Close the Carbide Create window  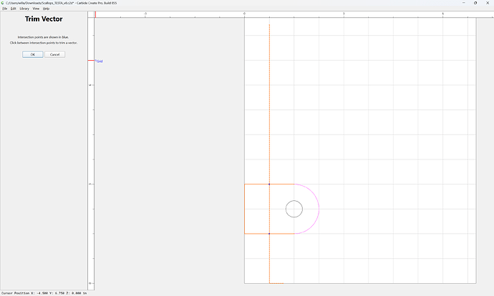tap(488, 3)
